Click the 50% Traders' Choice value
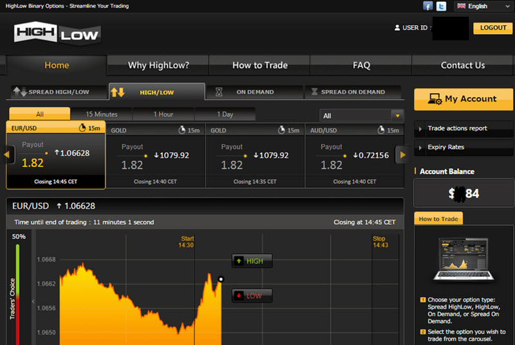This screenshot has width=515, height=345. 19,236
